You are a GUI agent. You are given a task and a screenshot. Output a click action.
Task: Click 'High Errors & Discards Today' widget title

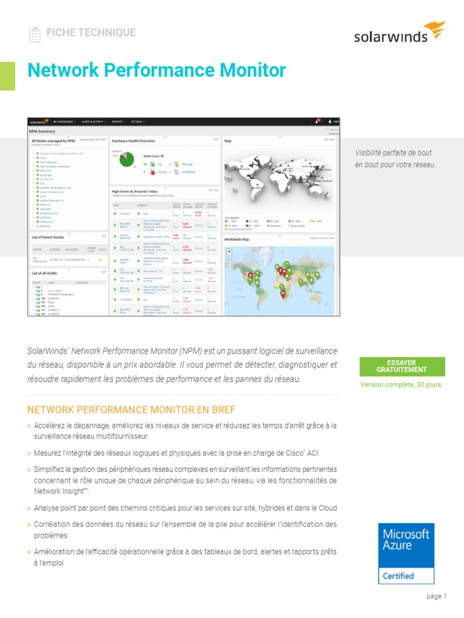(x=135, y=191)
